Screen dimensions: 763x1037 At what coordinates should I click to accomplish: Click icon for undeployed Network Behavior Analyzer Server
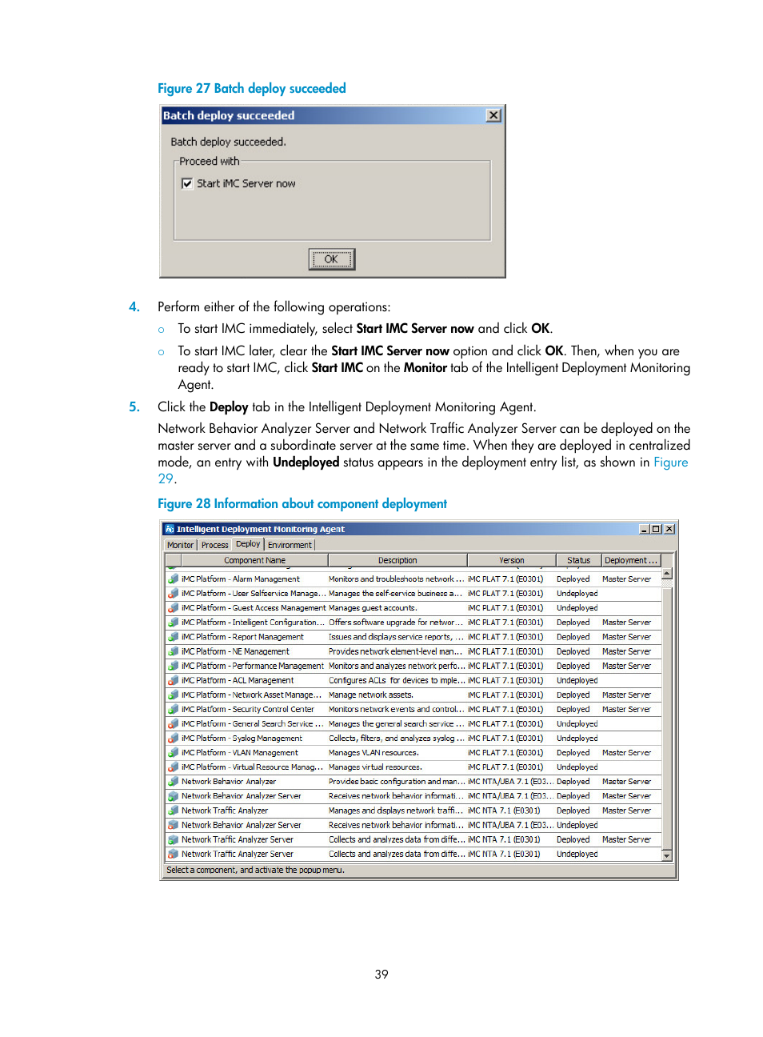[173, 825]
